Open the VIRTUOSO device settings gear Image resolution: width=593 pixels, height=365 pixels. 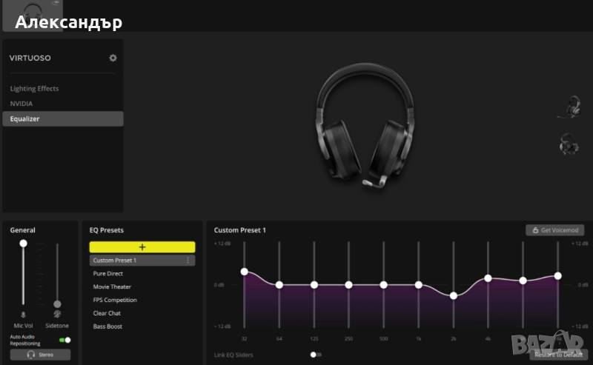[x=113, y=58]
